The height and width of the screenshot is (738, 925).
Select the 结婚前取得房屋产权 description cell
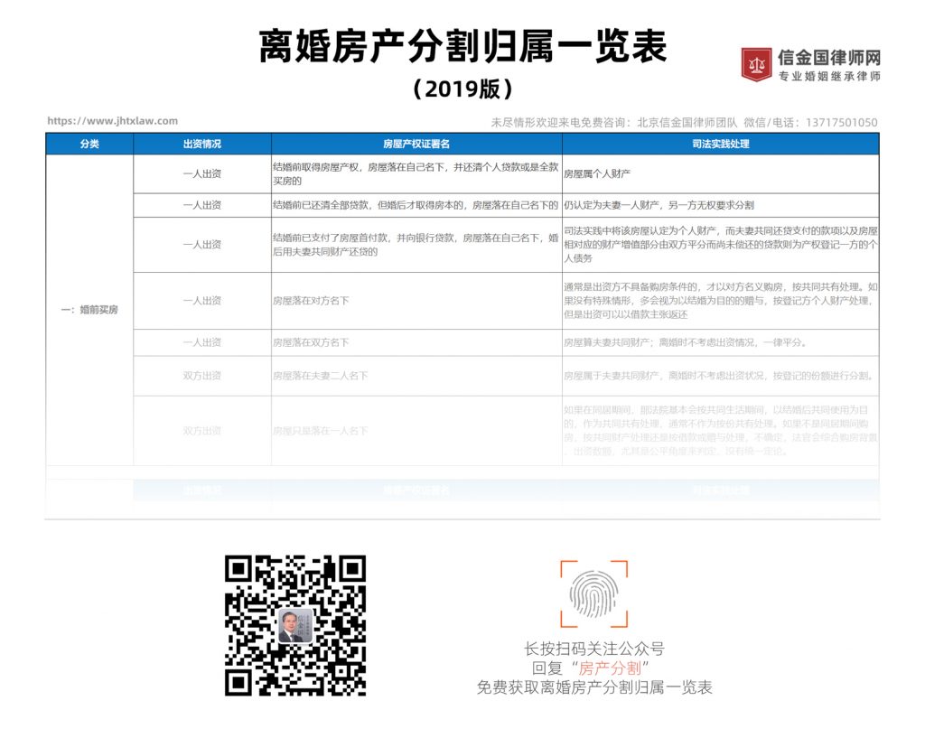[x=416, y=174]
